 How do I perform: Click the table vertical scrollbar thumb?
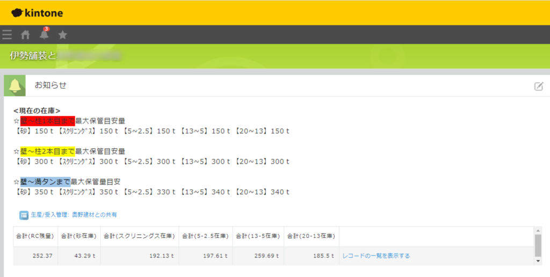pos(538,245)
